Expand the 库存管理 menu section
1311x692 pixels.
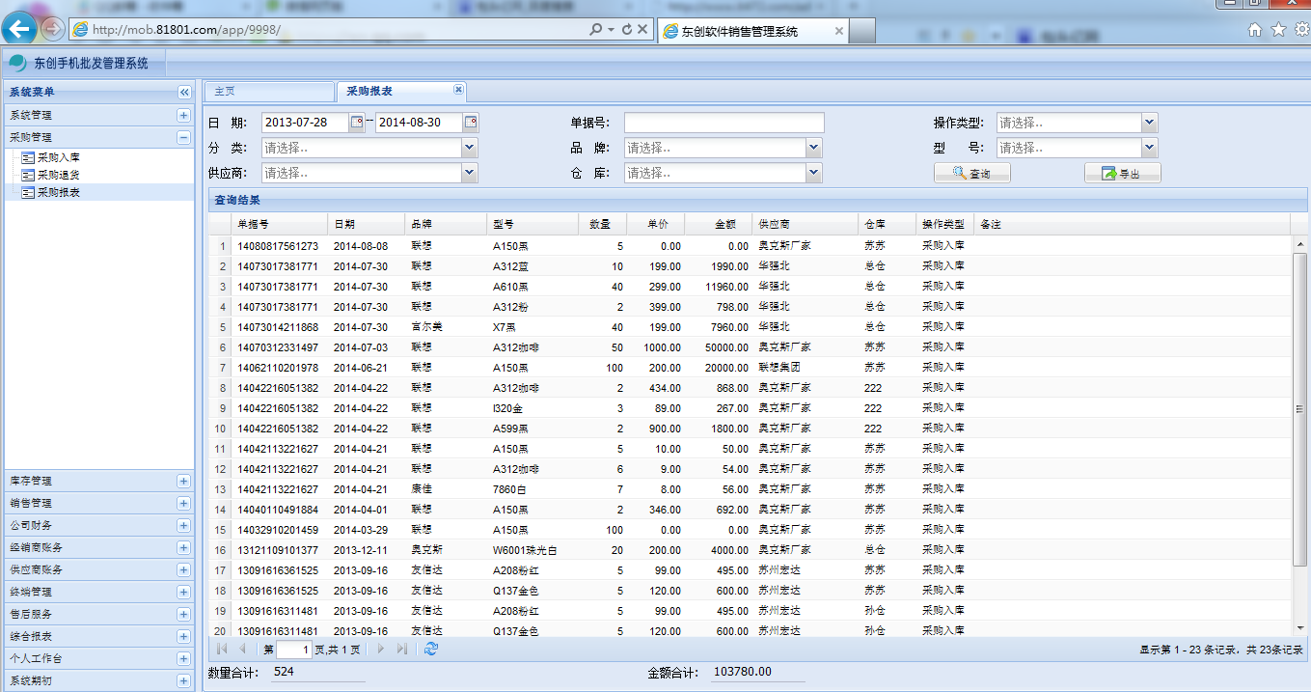point(183,481)
